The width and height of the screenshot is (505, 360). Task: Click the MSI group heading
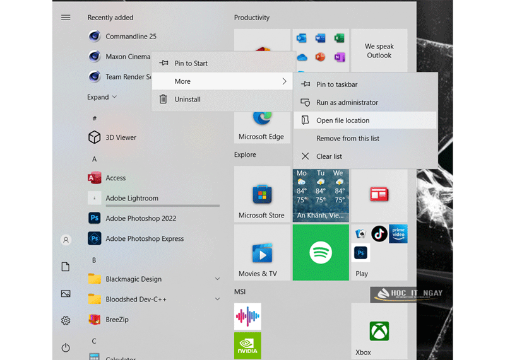pos(240,292)
